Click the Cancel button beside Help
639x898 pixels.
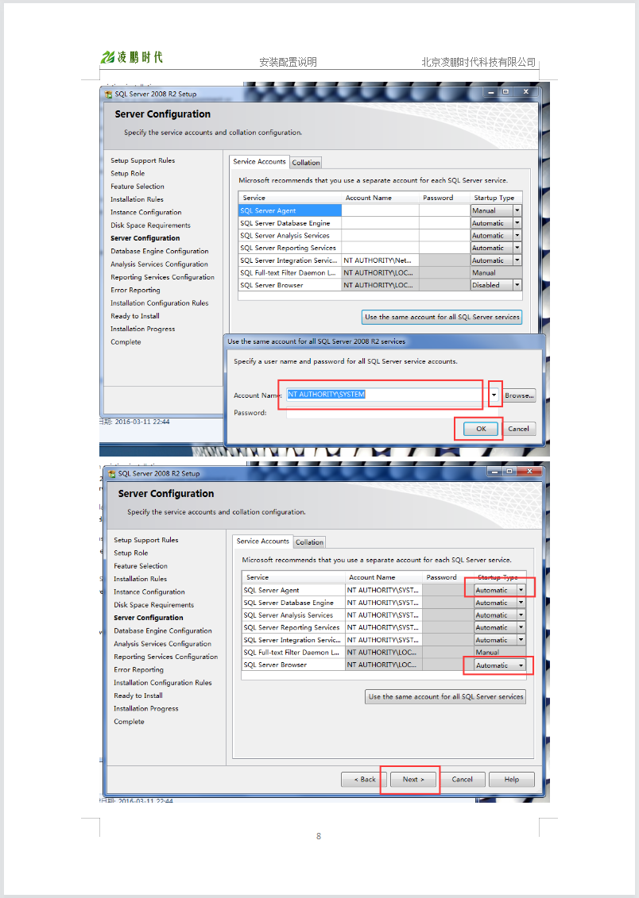click(462, 780)
